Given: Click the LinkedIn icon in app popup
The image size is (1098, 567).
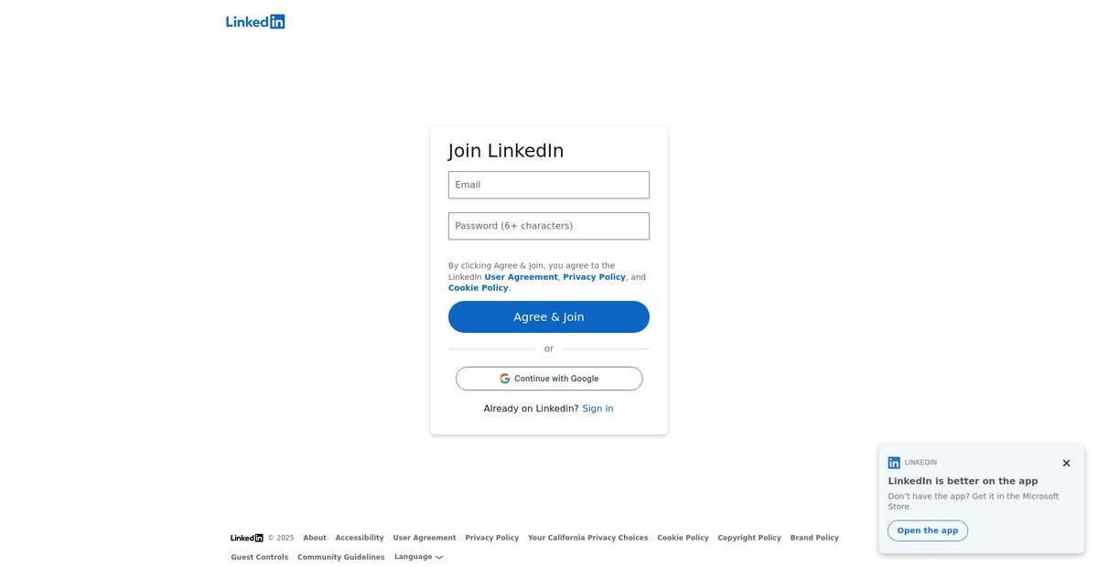Looking at the screenshot, I should coord(894,463).
